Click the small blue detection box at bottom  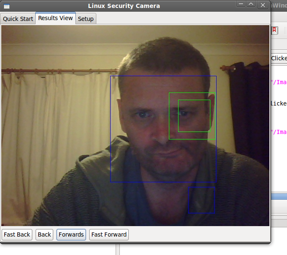[x=202, y=200]
